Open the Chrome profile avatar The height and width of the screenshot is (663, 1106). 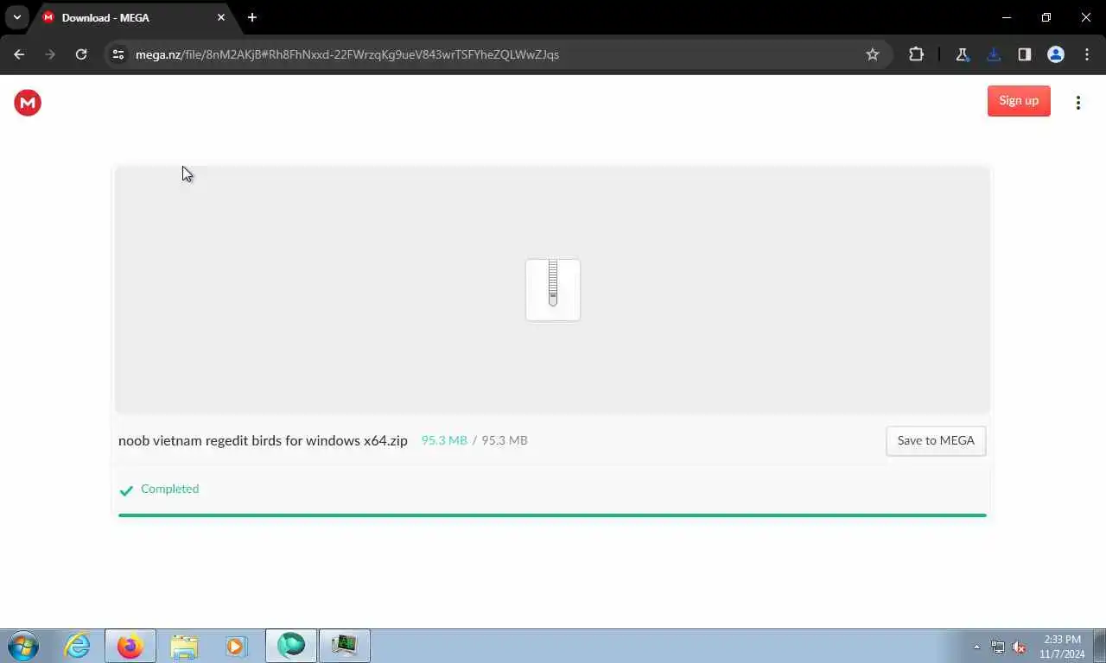pos(1056,54)
